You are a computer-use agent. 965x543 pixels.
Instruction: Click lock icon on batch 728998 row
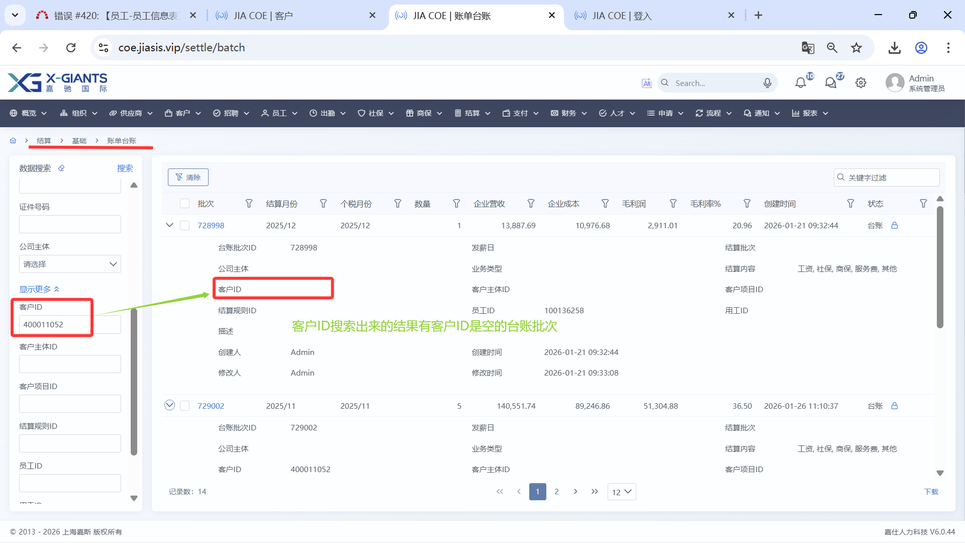895,225
